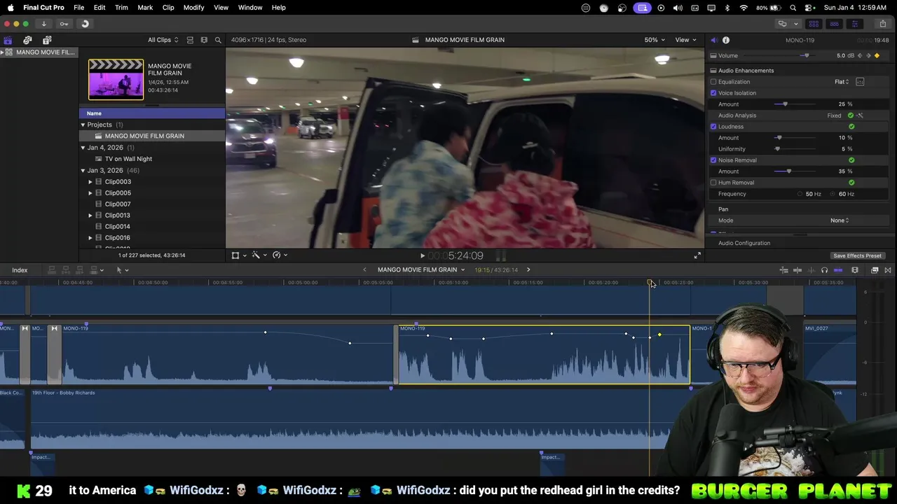Toggle the Volume section checkbox
This screenshot has width=897, height=504.
(x=713, y=55)
